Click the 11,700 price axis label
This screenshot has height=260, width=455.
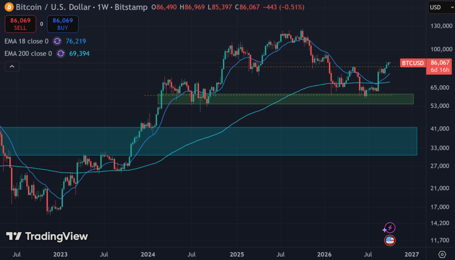(x=440, y=240)
